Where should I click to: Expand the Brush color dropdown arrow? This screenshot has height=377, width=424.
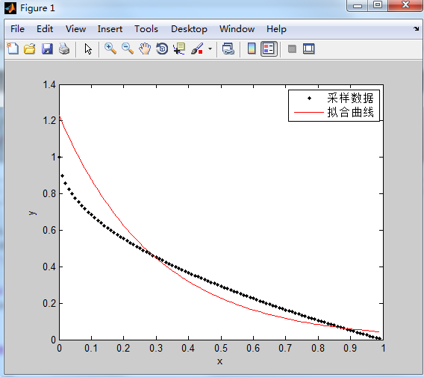click(x=210, y=49)
